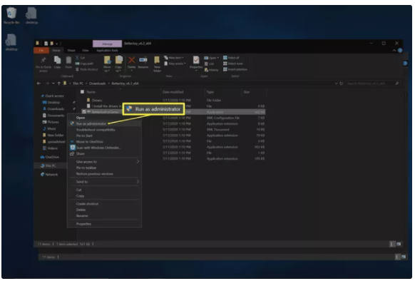The image size is (415, 281).
Task: Click the ribbon Copy button
Action: (x=58, y=63)
